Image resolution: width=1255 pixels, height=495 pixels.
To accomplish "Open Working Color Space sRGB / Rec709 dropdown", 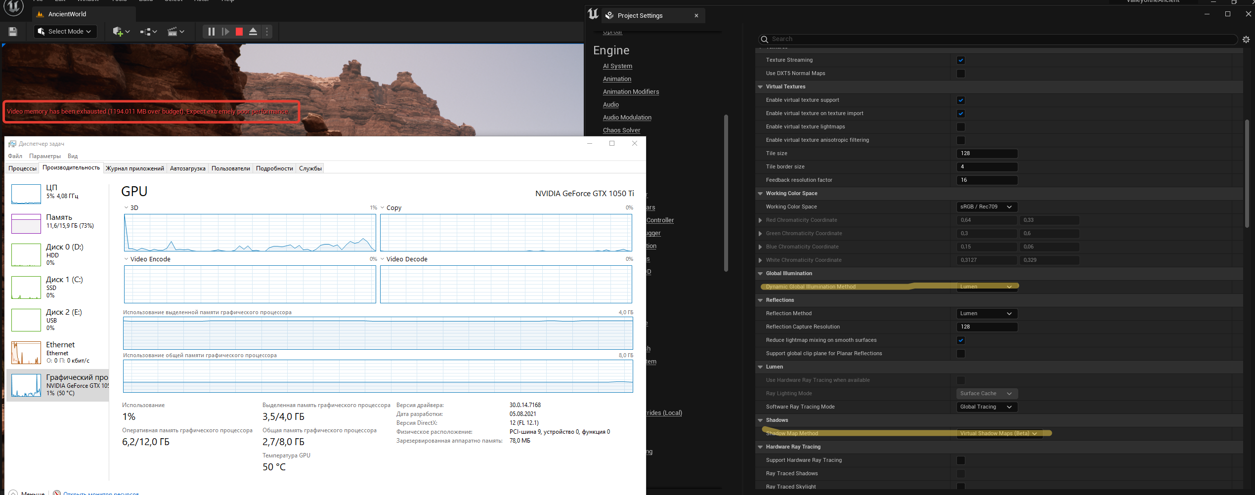I will pos(987,207).
